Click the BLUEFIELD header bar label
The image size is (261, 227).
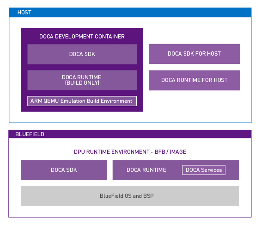click(x=30, y=134)
